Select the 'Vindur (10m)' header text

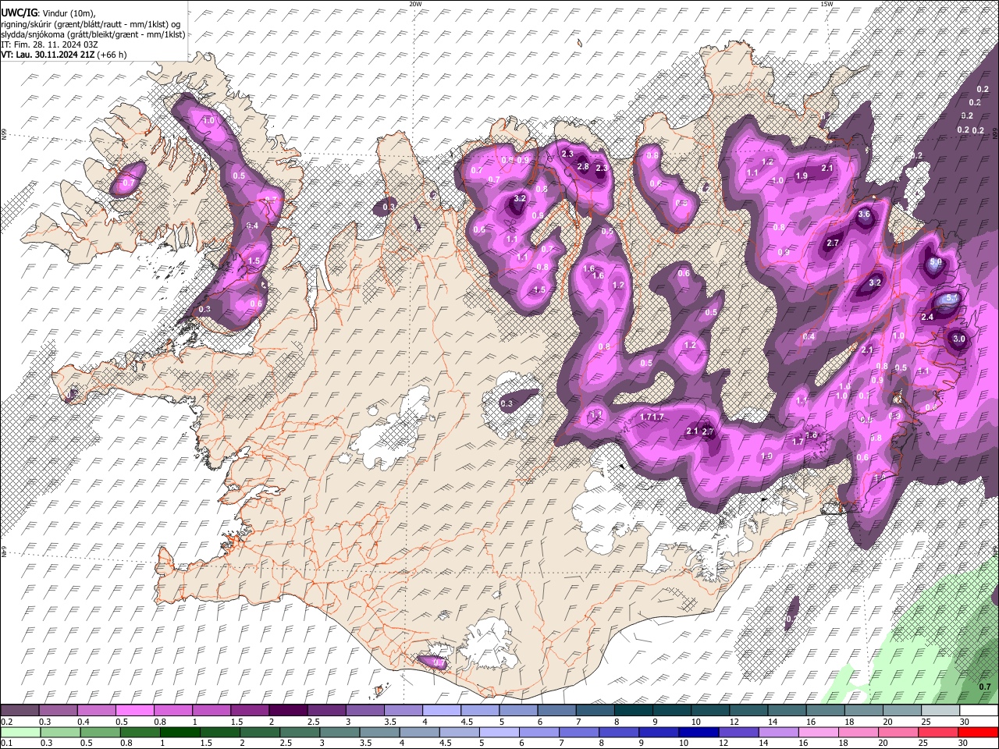pyautogui.click(x=67, y=13)
